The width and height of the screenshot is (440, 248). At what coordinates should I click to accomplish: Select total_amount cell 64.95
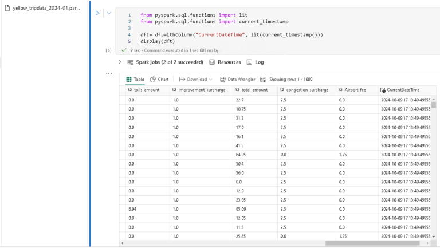click(x=255, y=155)
